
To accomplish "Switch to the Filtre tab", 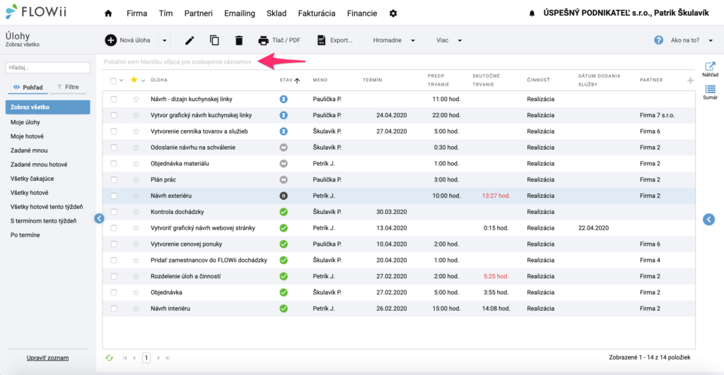I will [68, 87].
